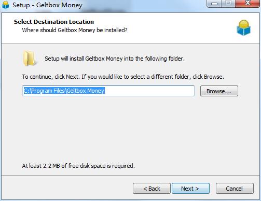
Task: Click "To continue, click Next" instruction text
Action: pyautogui.click(x=123, y=77)
